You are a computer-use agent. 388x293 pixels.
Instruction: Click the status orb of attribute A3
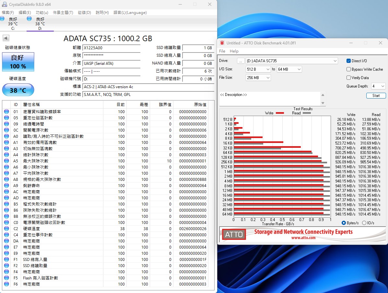(x=6, y=148)
